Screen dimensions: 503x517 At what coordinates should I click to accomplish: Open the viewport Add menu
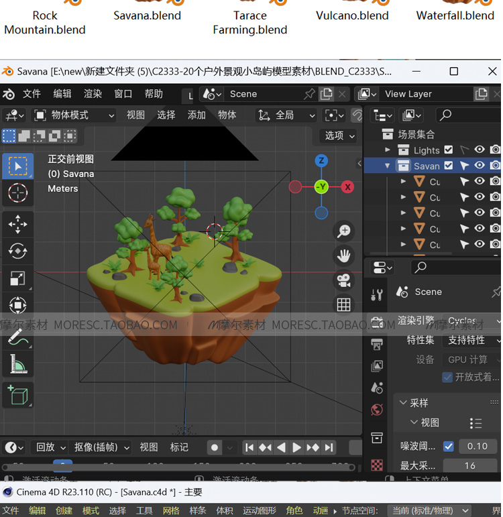pos(197,115)
